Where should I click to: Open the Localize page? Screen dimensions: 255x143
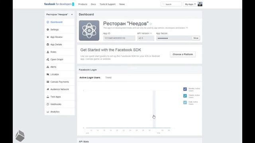[55, 74]
